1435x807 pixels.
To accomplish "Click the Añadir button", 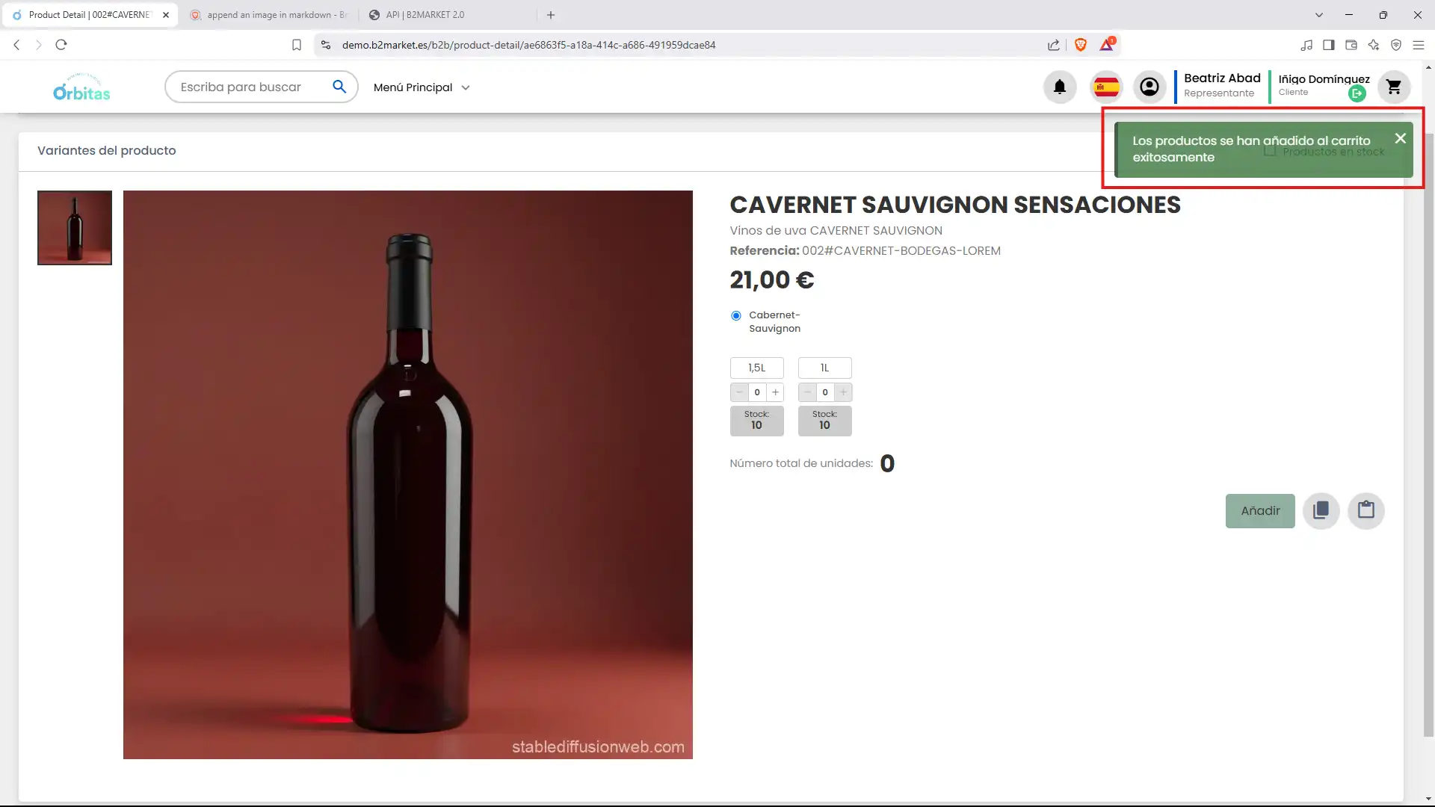I will [1260, 510].
